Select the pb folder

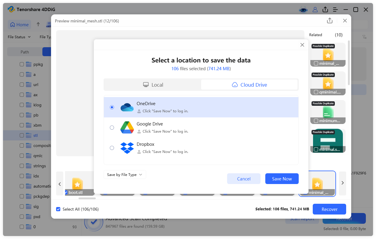pos(36,115)
